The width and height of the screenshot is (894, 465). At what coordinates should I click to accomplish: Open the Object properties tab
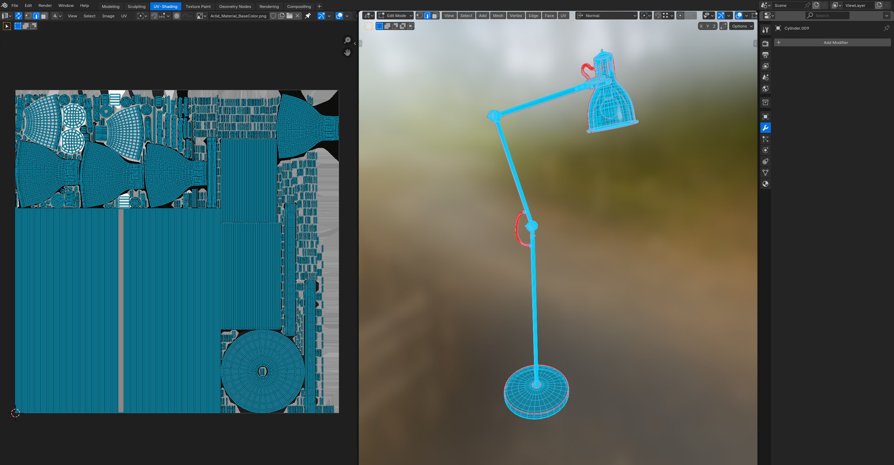click(x=765, y=117)
